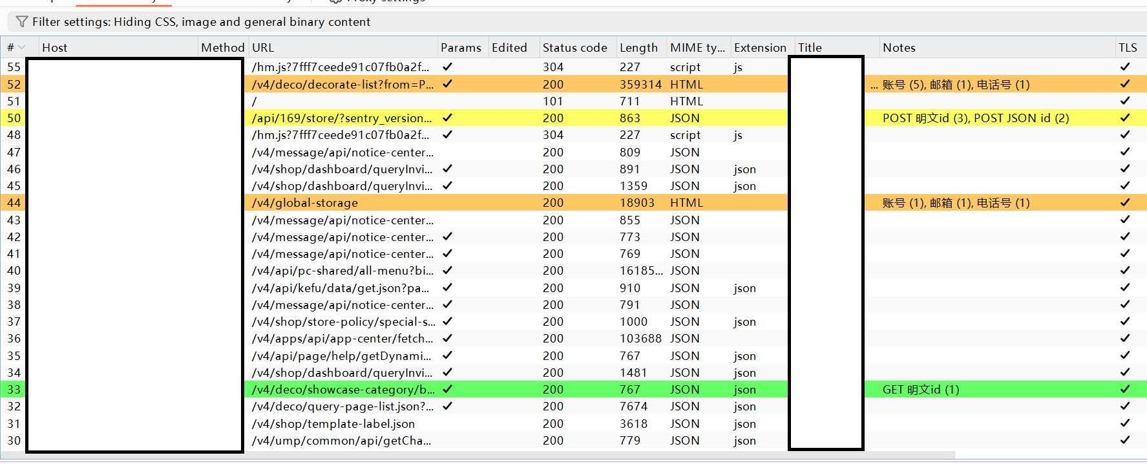Select the /v4/shop/template-label.json request
This screenshot has width=1147, height=464.
tap(333, 424)
